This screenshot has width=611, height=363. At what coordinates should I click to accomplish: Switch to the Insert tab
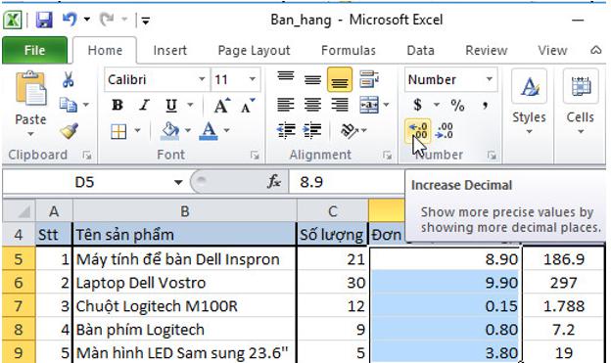[170, 50]
